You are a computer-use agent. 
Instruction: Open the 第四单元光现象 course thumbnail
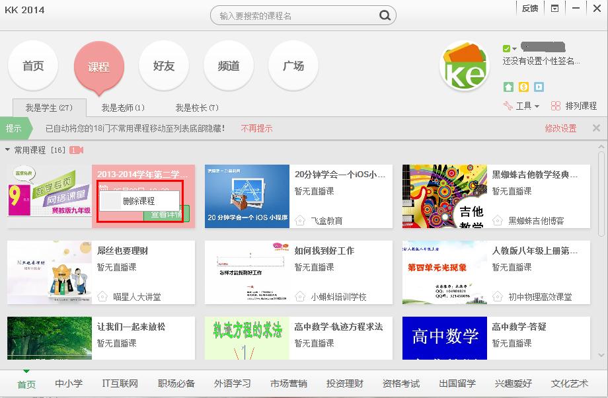445,272
